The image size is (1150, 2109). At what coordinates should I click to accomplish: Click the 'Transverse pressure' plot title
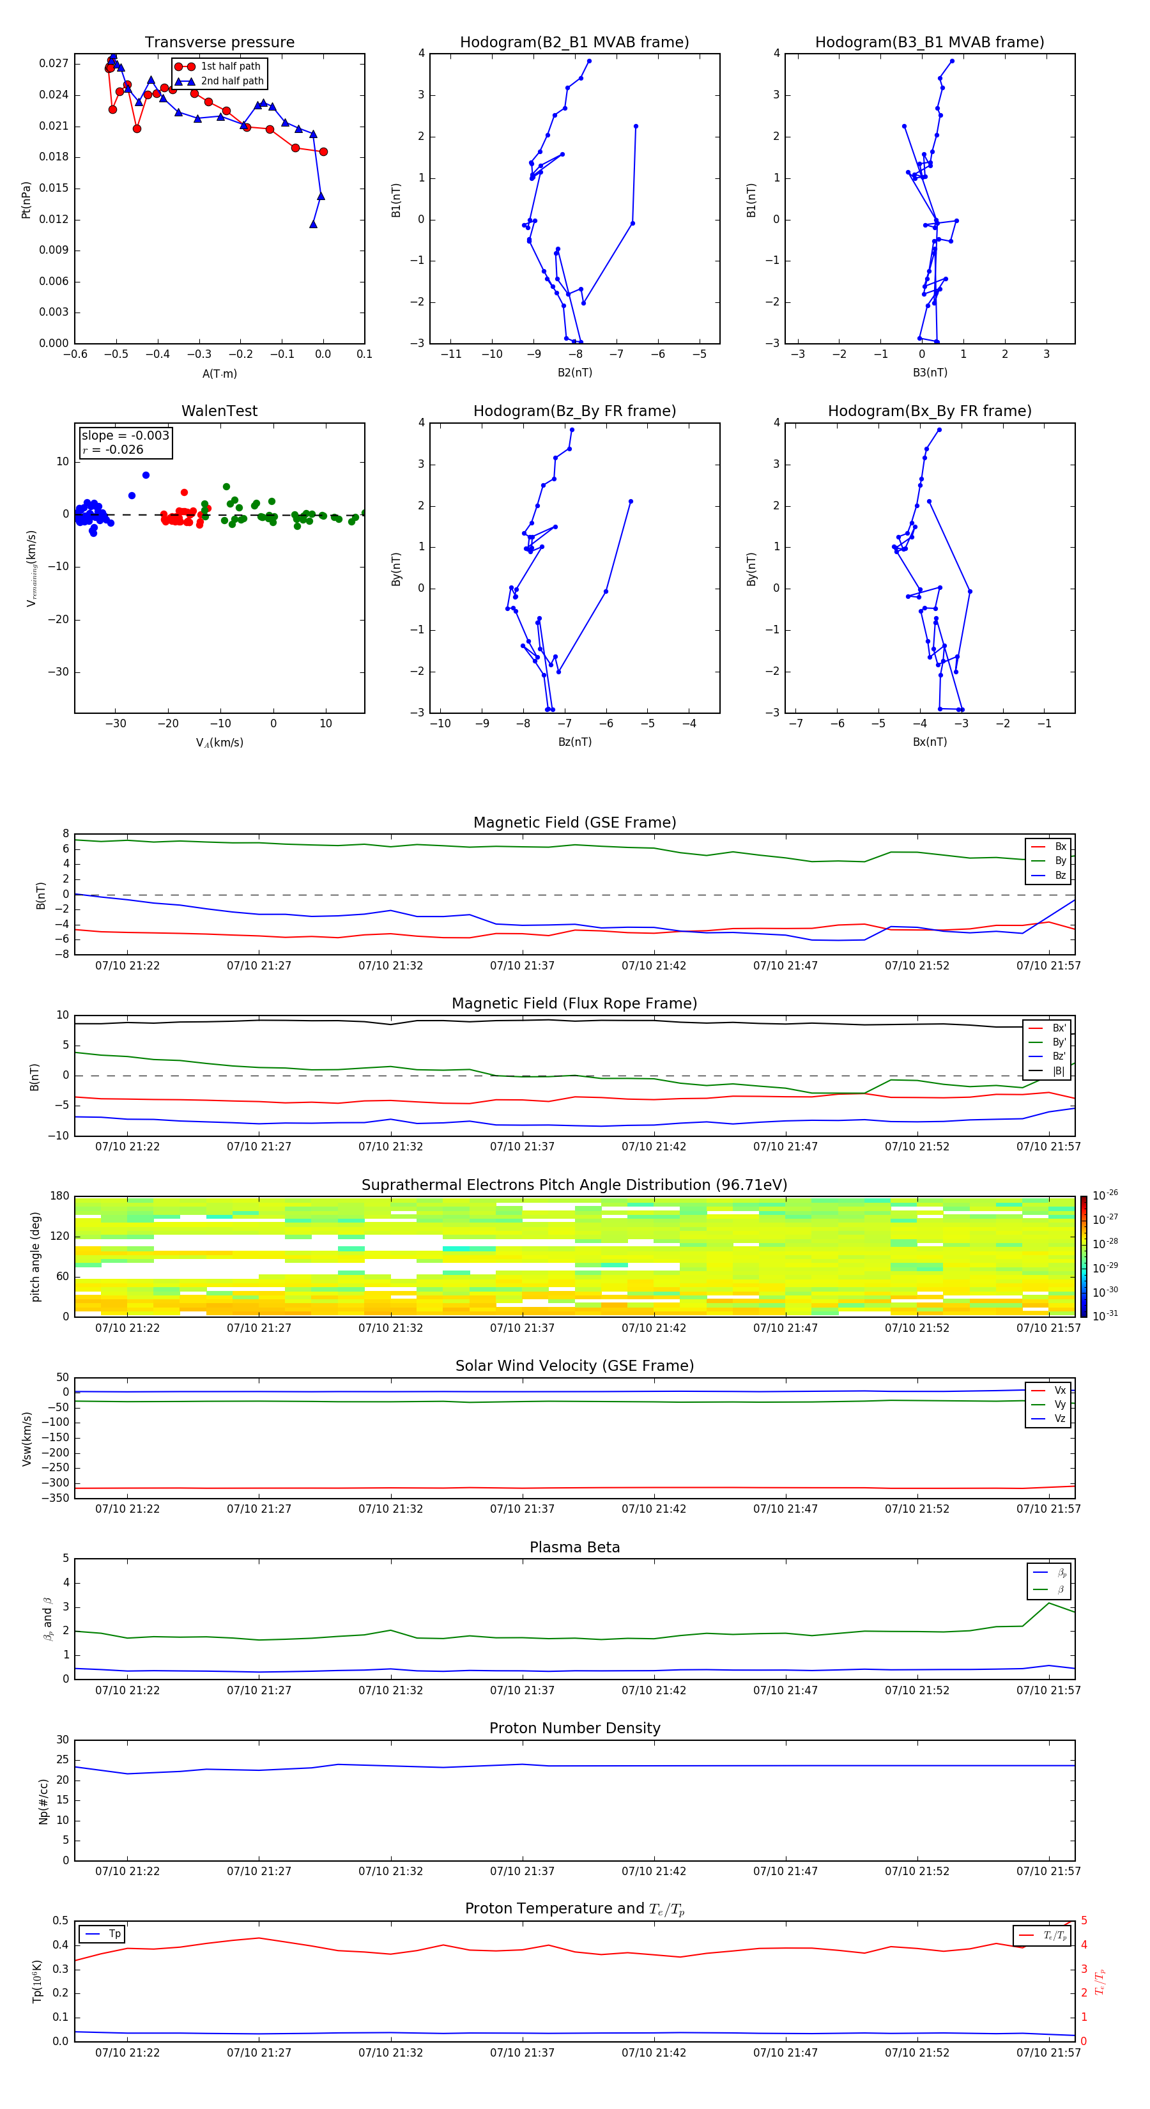[x=219, y=43]
